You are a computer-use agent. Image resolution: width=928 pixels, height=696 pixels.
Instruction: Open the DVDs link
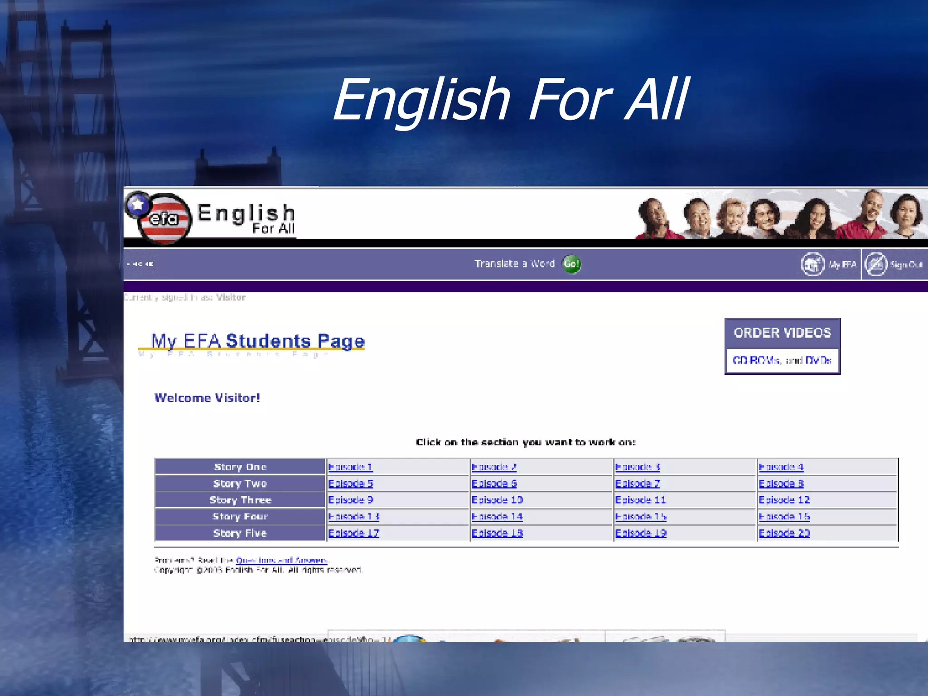[818, 360]
